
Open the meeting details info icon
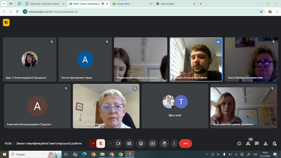(x=239, y=143)
